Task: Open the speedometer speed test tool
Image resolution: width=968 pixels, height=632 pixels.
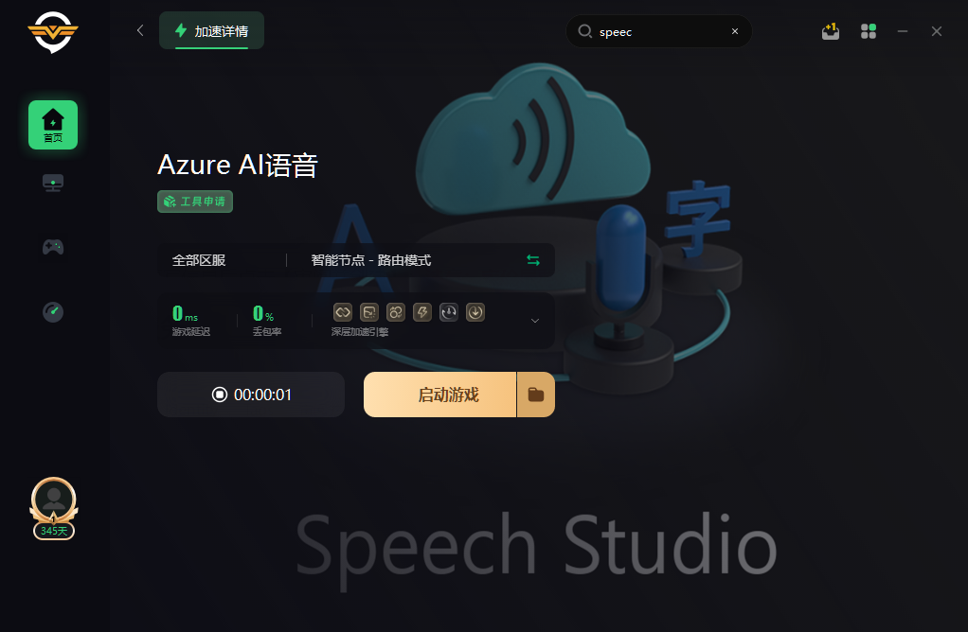Action: (53, 312)
